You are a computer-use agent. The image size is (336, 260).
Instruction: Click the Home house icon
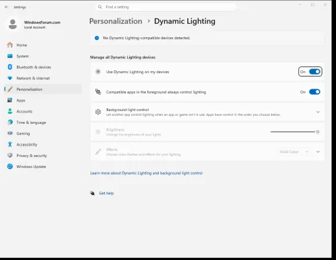tap(10, 45)
